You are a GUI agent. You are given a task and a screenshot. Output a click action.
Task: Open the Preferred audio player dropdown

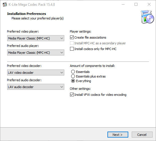[36, 53]
